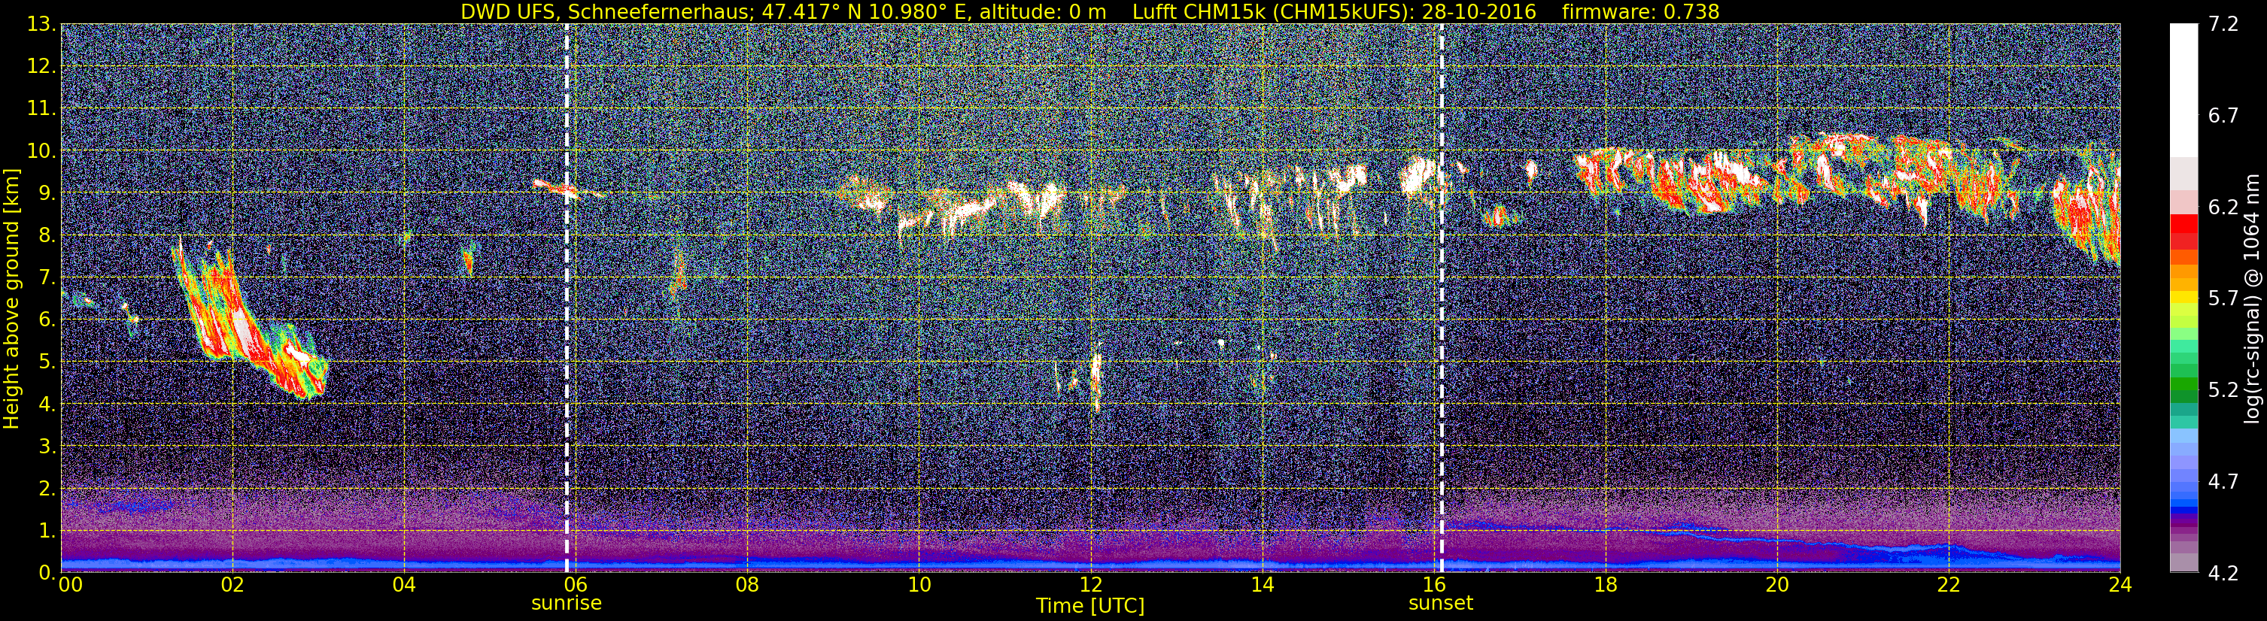Click the '4.2' colorbar tick label
This screenshot has width=2267, height=621.
coord(2223,573)
